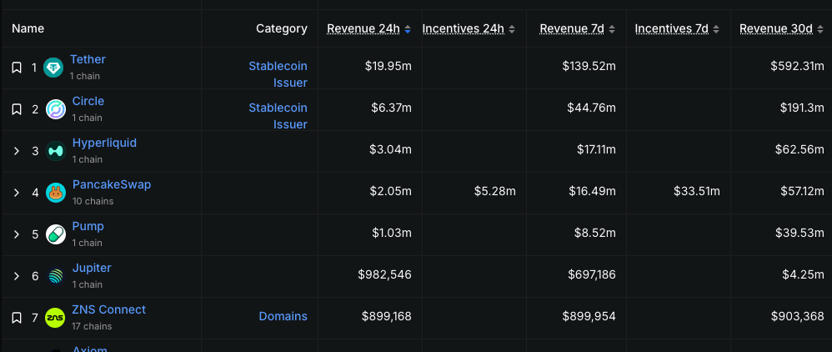Sort by Incentives 7d column
This screenshot has height=352, width=832.
click(x=671, y=28)
